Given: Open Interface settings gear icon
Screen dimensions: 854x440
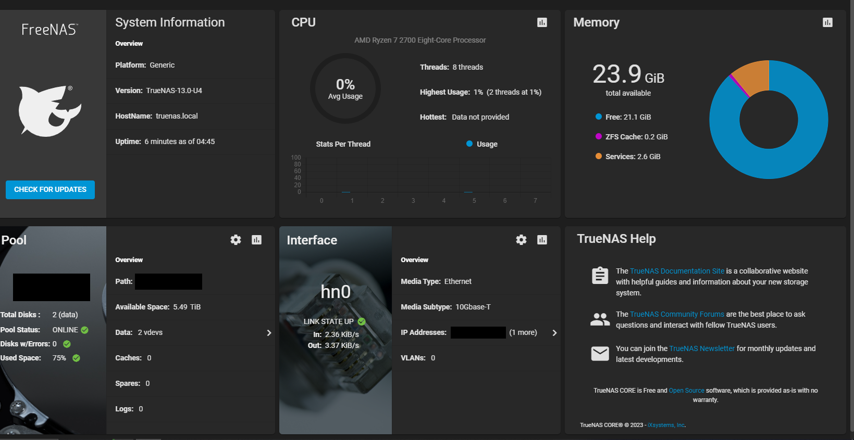Looking at the screenshot, I should [522, 240].
